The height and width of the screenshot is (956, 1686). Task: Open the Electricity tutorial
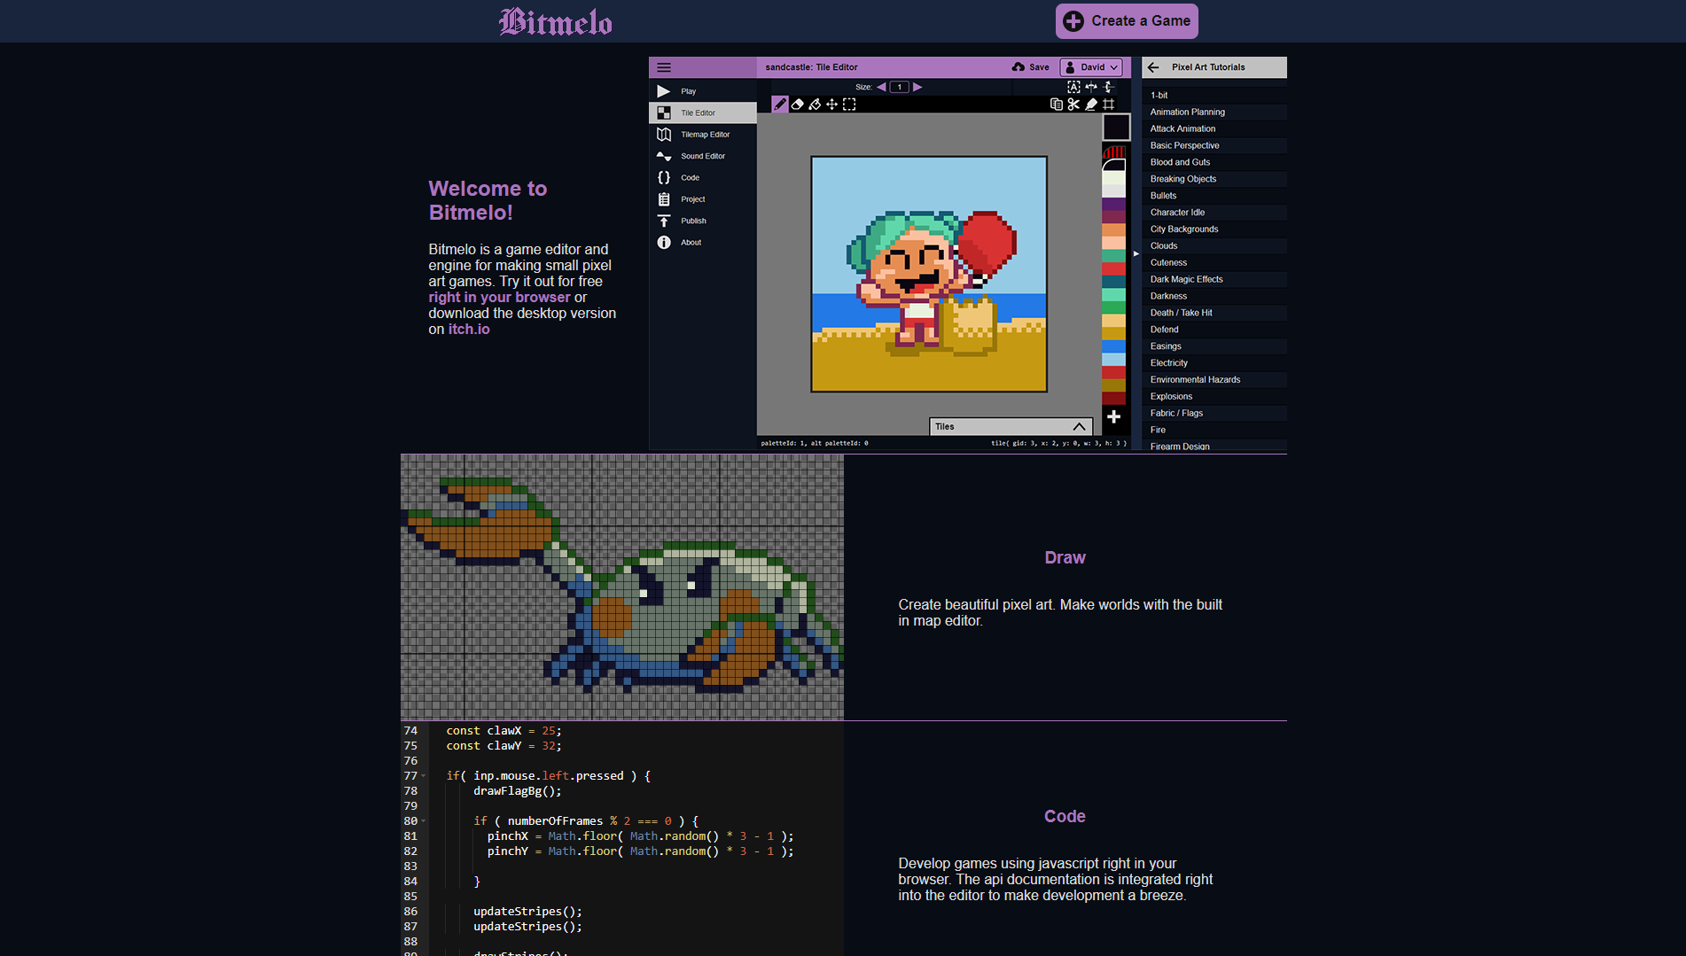coord(1214,363)
